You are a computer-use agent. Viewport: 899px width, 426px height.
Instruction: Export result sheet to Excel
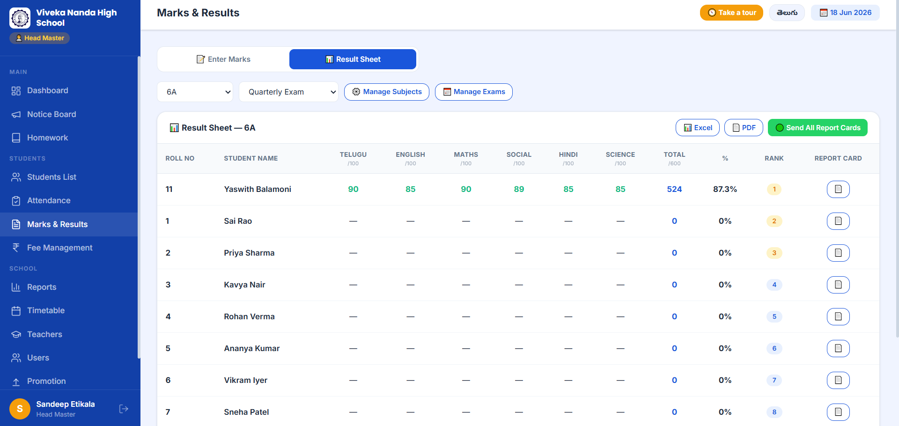click(698, 128)
